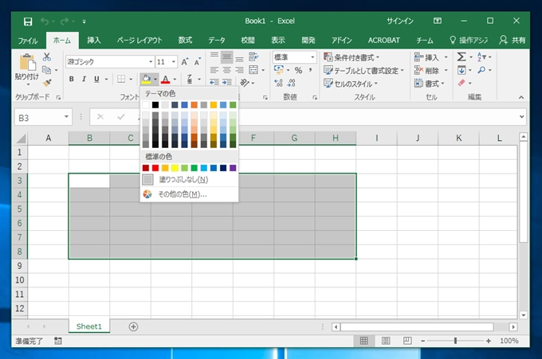Toggle align text right
The width and height of the screenshot is (542, 359).
pos(239,70)
